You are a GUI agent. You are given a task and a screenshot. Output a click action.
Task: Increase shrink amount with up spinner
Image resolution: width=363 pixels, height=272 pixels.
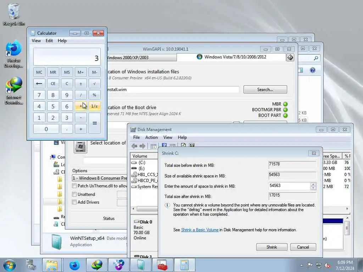313,184
